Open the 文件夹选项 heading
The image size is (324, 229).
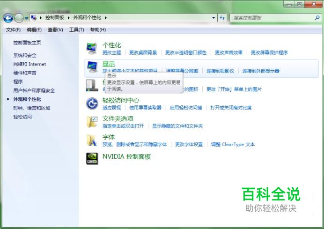click(x=118, y=118)
